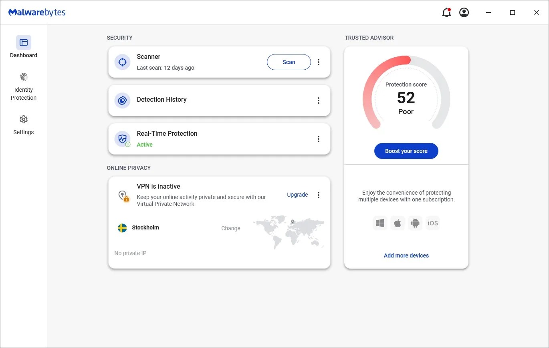
Task: Open the Settings section
Action: pyautogui.click(x=23, y=125)
